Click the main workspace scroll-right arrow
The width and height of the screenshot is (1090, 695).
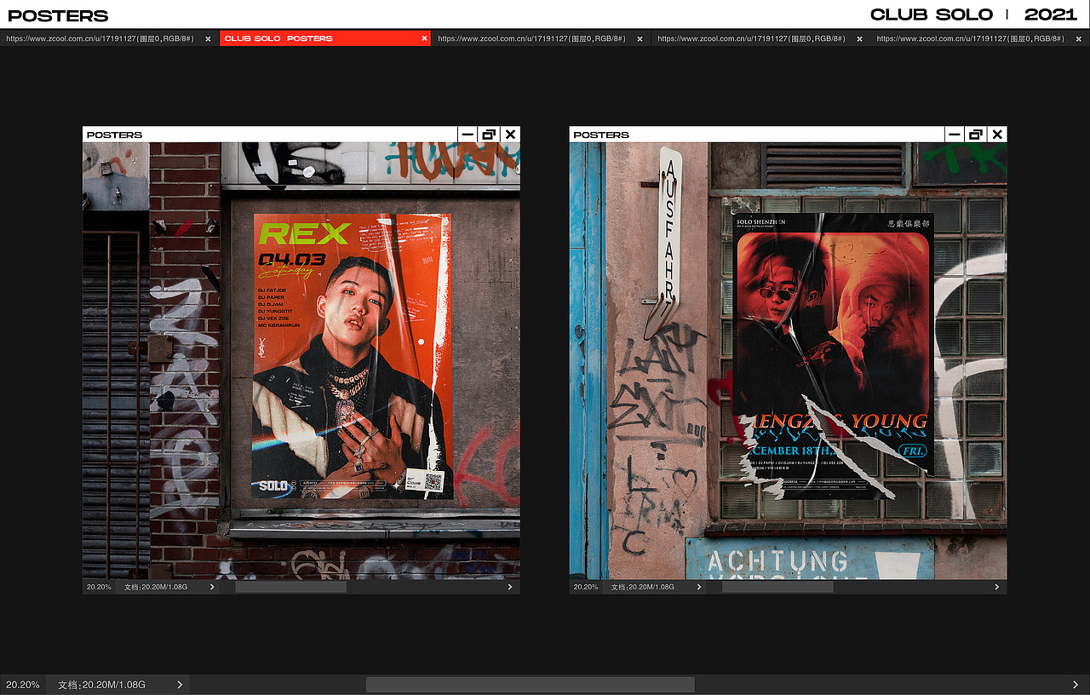click(x=1076, y=685)
